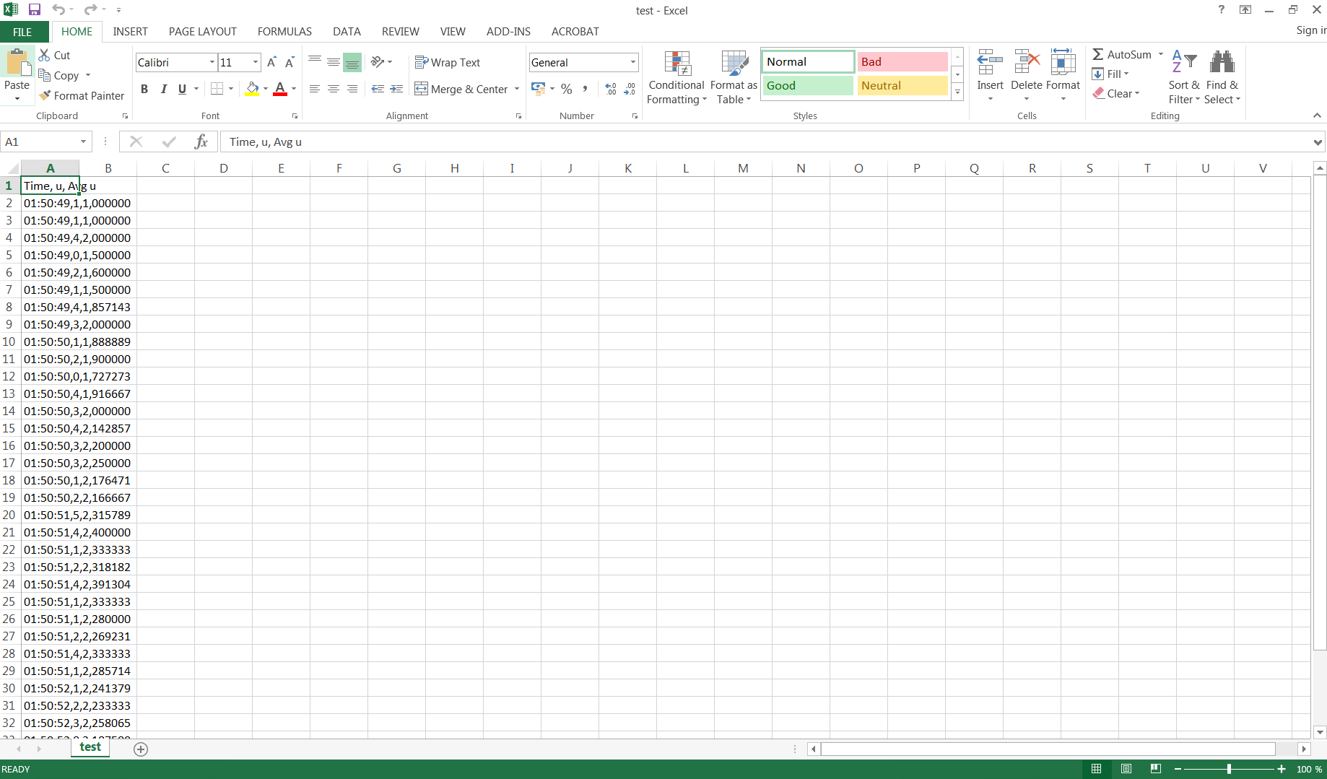
Task: Click the Increase Indent icon
Action: pyautogui.click(x=396, y=89)
